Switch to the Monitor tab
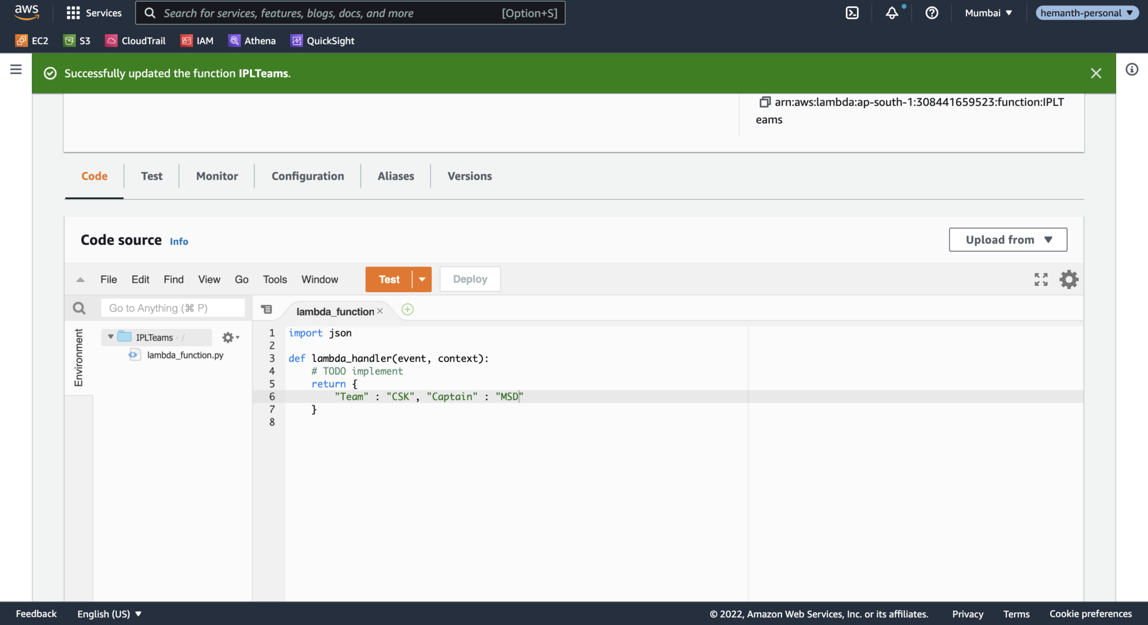The image size is (1148, 625). coord(216,176)
